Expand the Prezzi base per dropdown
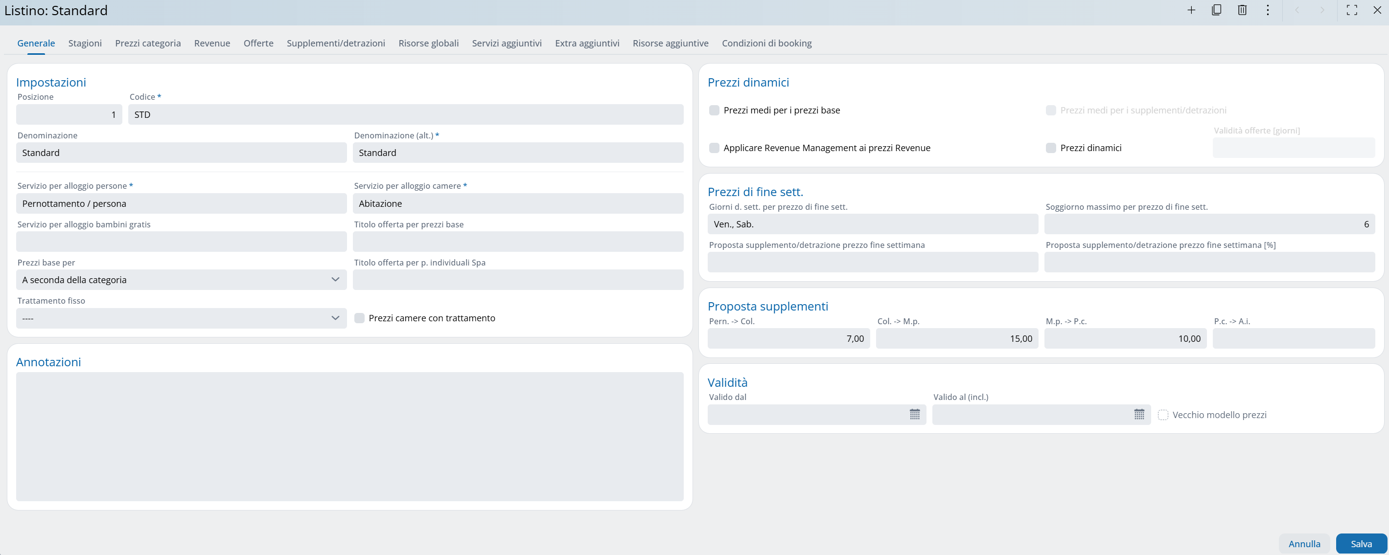The width and height of the screenshot is (1389, 555). [181, 280]
